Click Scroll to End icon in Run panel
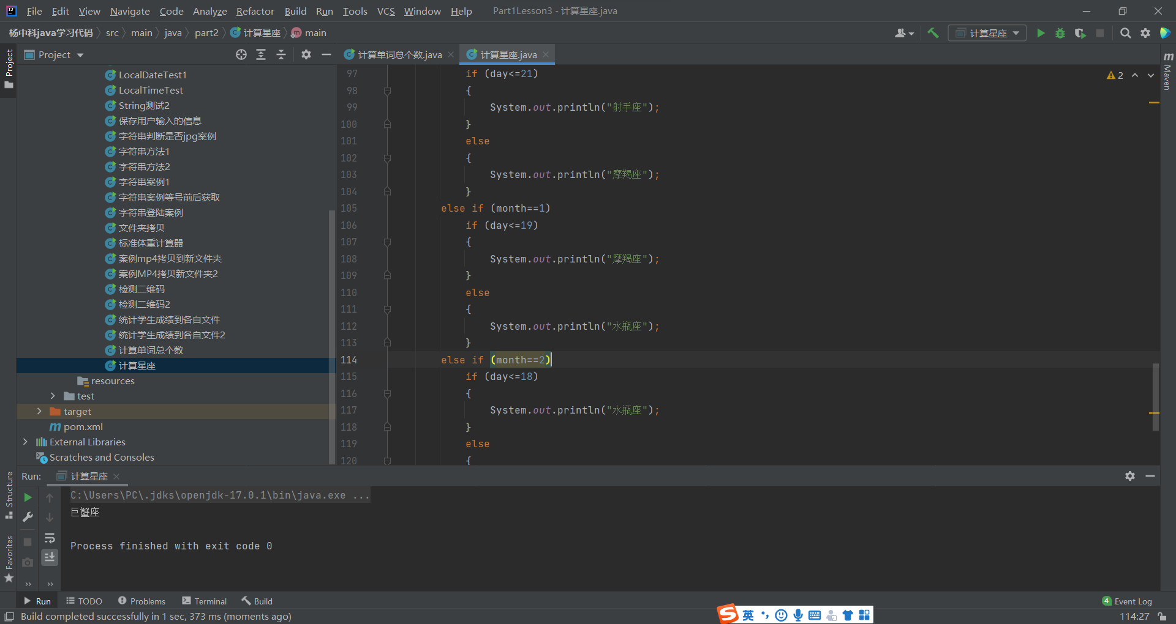Screen dimensions: 1176x624 click(50, 557)
